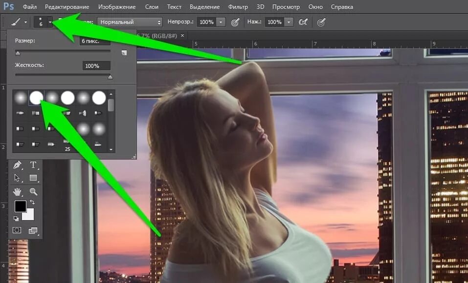Image resolution: width=468 pixels, height=283 pixels.
Task: Open the Нормальный blend mode dropdown
Action: point(130,22)
